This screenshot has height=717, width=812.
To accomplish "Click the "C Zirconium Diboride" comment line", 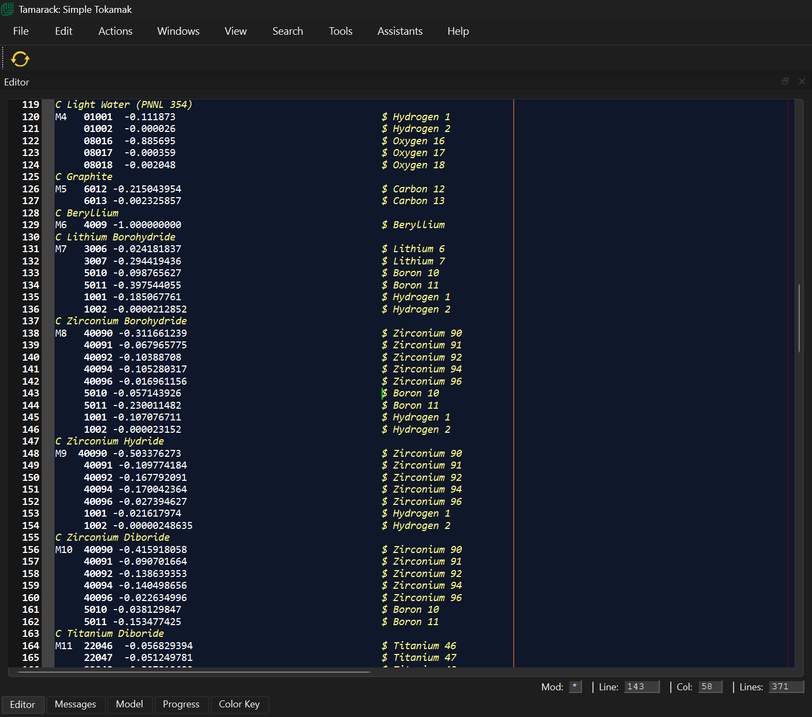I will [112, 537].
